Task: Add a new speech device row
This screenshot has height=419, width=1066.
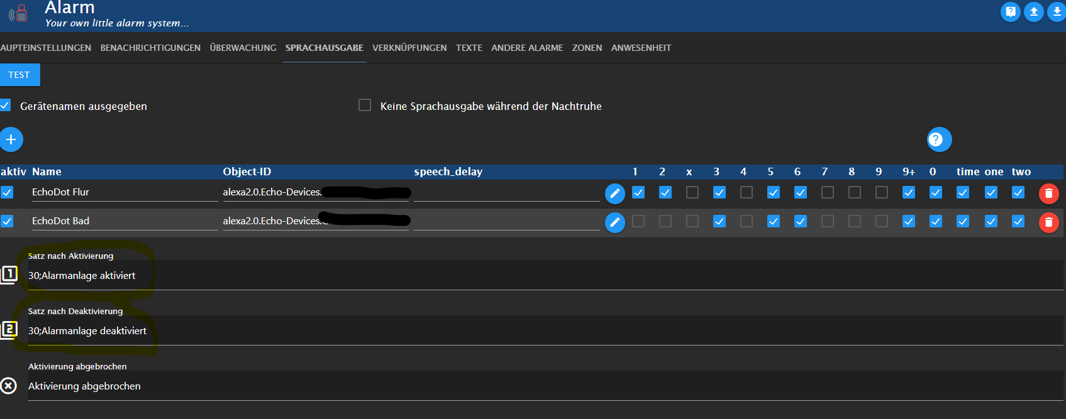Action: tap(11, 139)
